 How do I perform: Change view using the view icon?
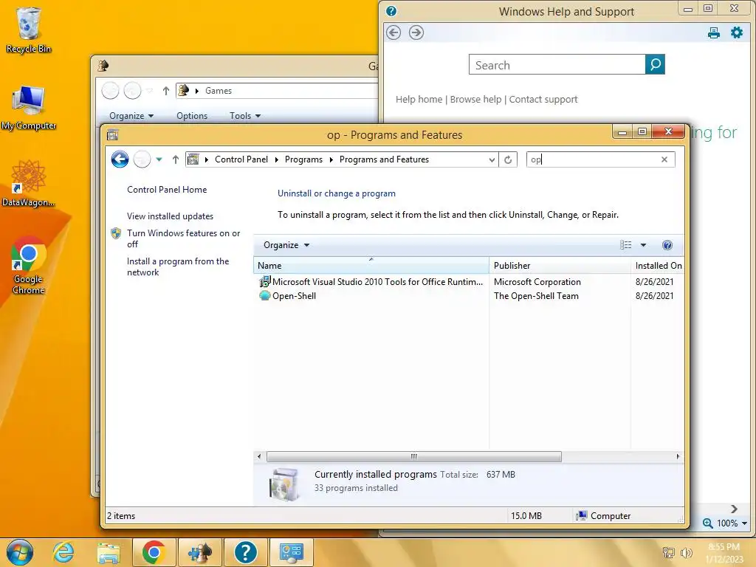click(626, 245)
